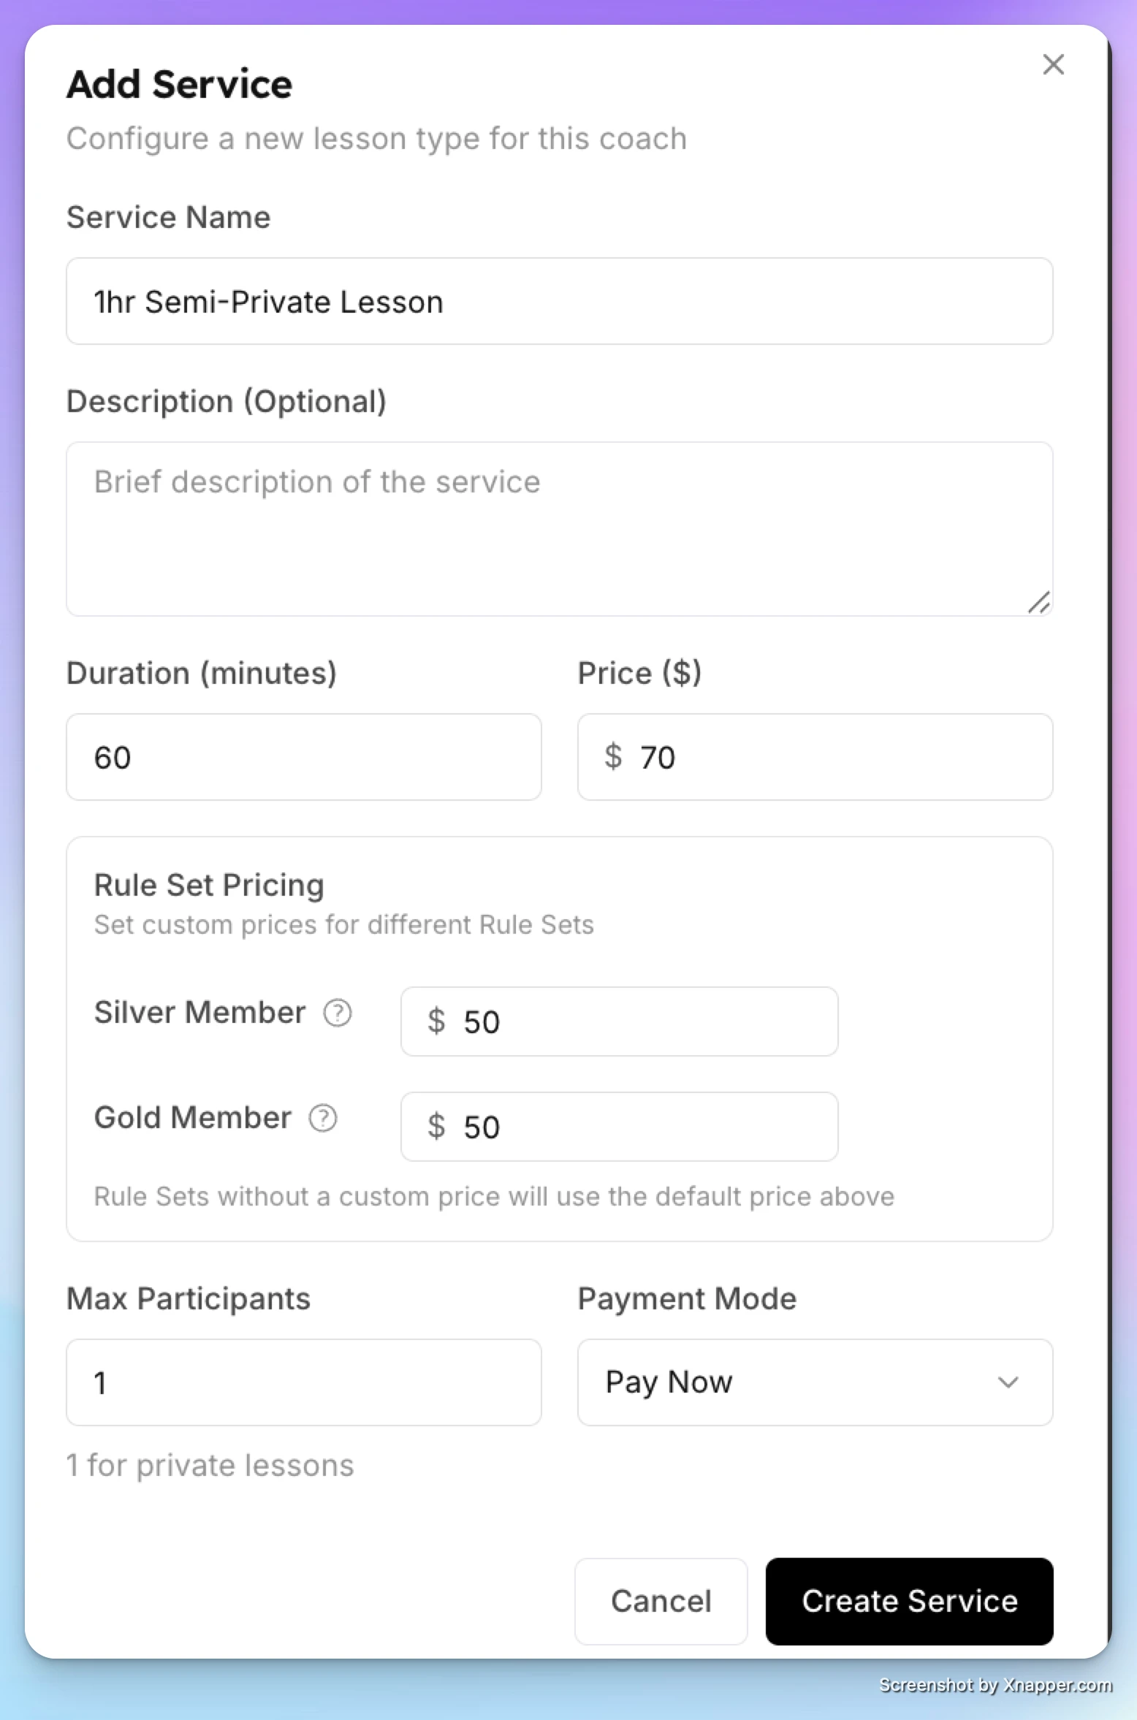1137x1720 pixels.
Task: Close the Add Service dialog
Action: pyautogui.click(x=1053, y=64)
